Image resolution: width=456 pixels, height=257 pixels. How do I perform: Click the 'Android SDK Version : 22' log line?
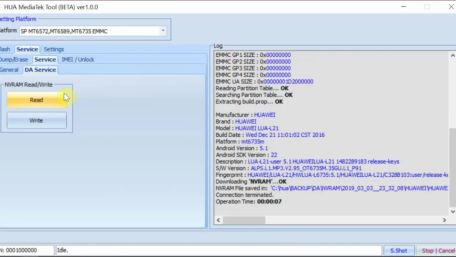(x=246, y=155)
